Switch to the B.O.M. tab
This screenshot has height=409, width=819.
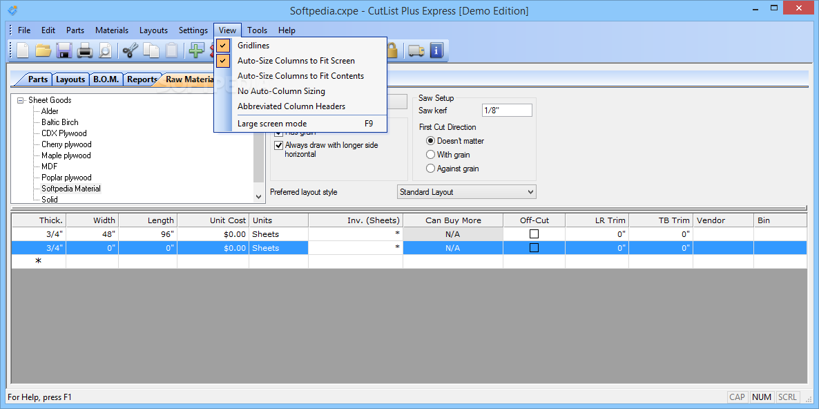[x=106, y=79]
